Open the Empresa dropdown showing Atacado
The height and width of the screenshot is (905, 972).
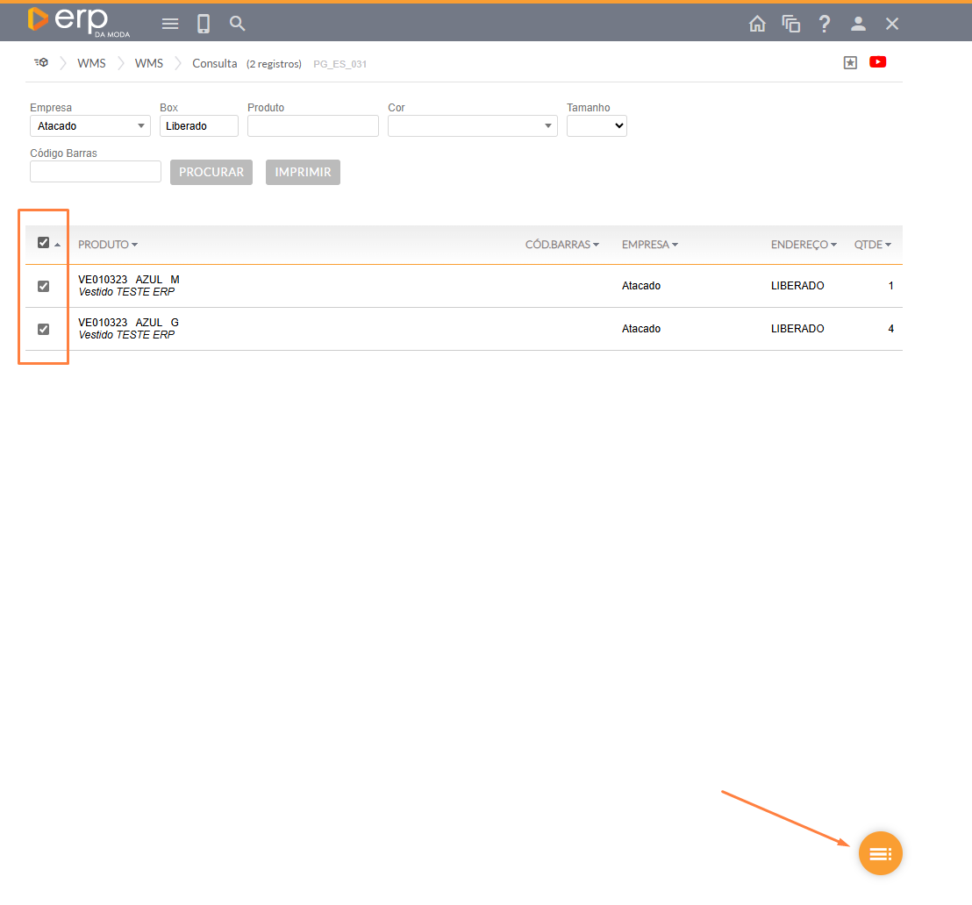click(x=90, y=126)
